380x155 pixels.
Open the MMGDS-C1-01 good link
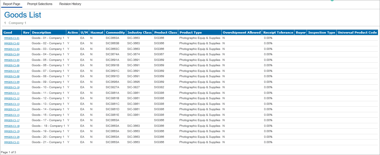coord(12,38)
